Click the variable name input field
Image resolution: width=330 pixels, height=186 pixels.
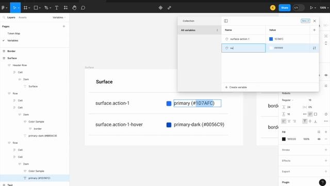[243, 48]
